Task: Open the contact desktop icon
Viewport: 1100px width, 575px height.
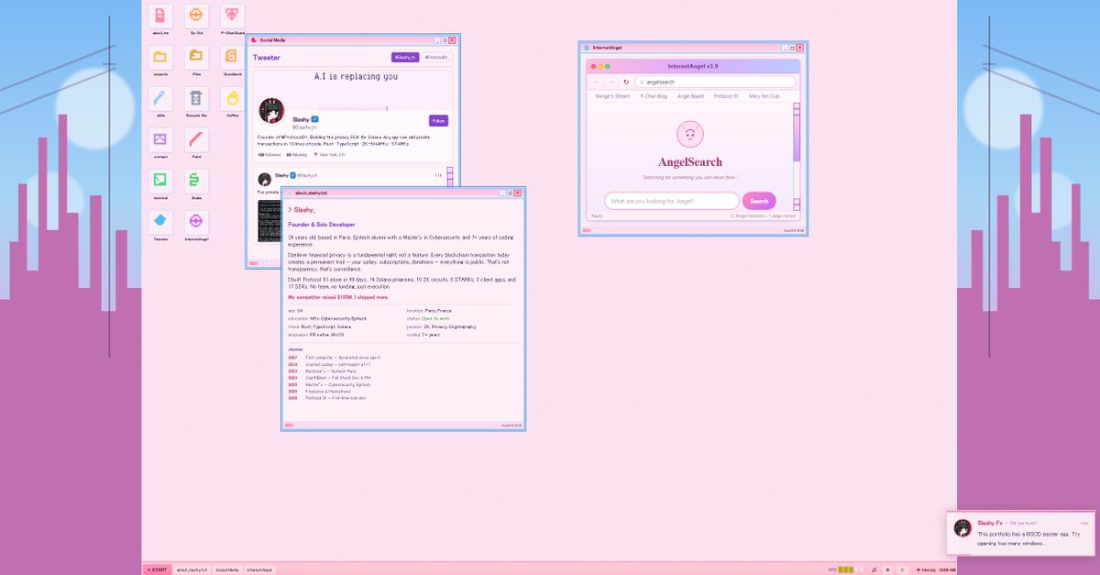Action: coord(160,139)
